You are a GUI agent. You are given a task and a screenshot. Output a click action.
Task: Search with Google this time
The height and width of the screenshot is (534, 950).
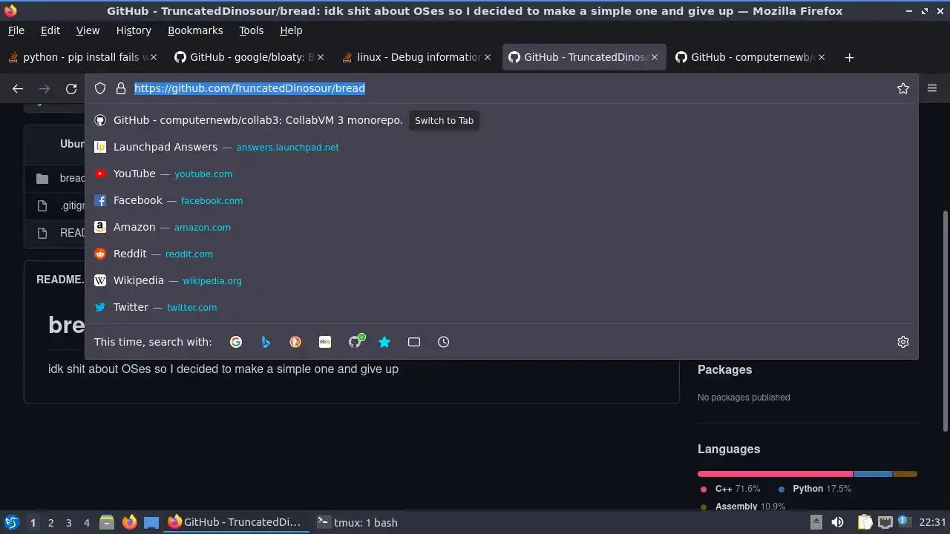tap(236, 342)
